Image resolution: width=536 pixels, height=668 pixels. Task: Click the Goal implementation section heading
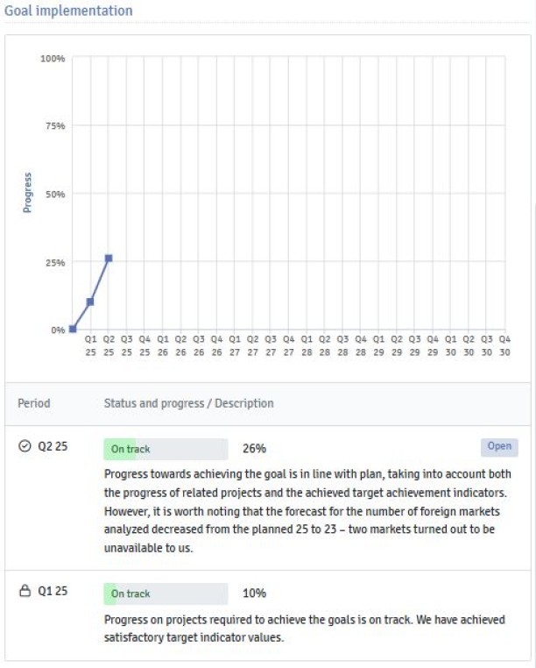click(68, 11)
